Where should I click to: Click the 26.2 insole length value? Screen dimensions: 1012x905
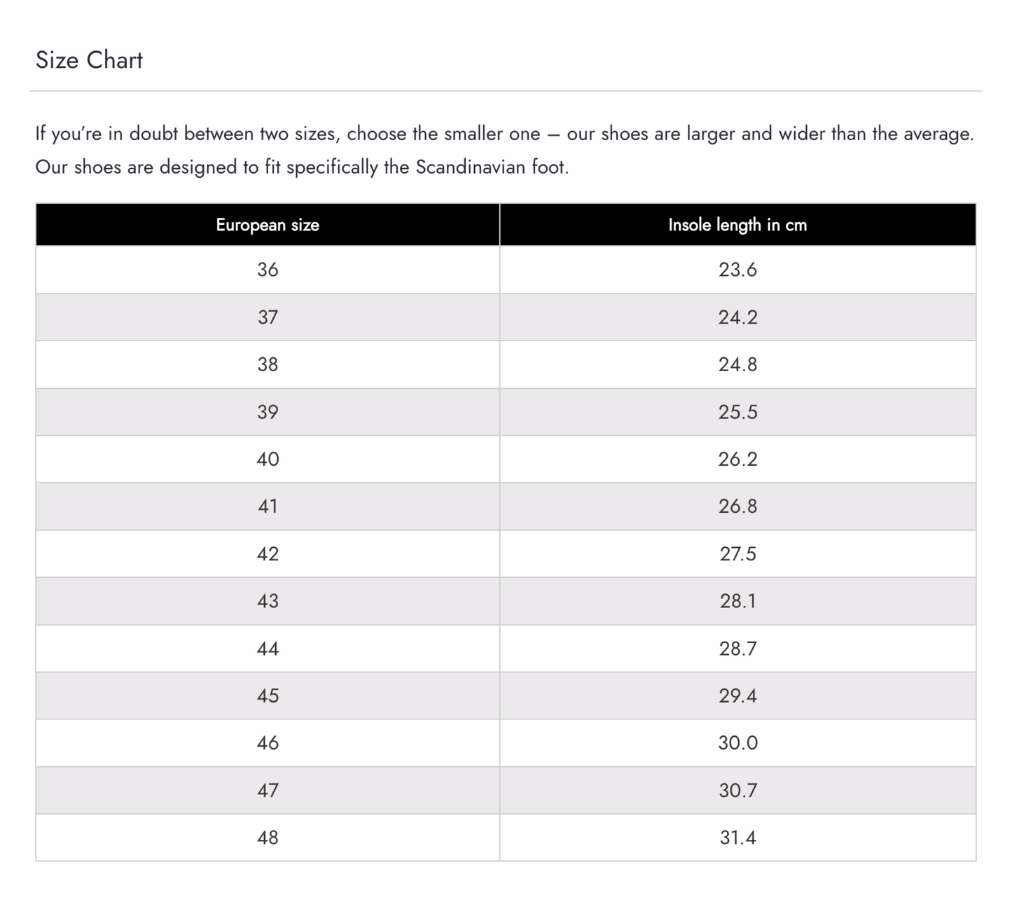(x=737, y=459)
